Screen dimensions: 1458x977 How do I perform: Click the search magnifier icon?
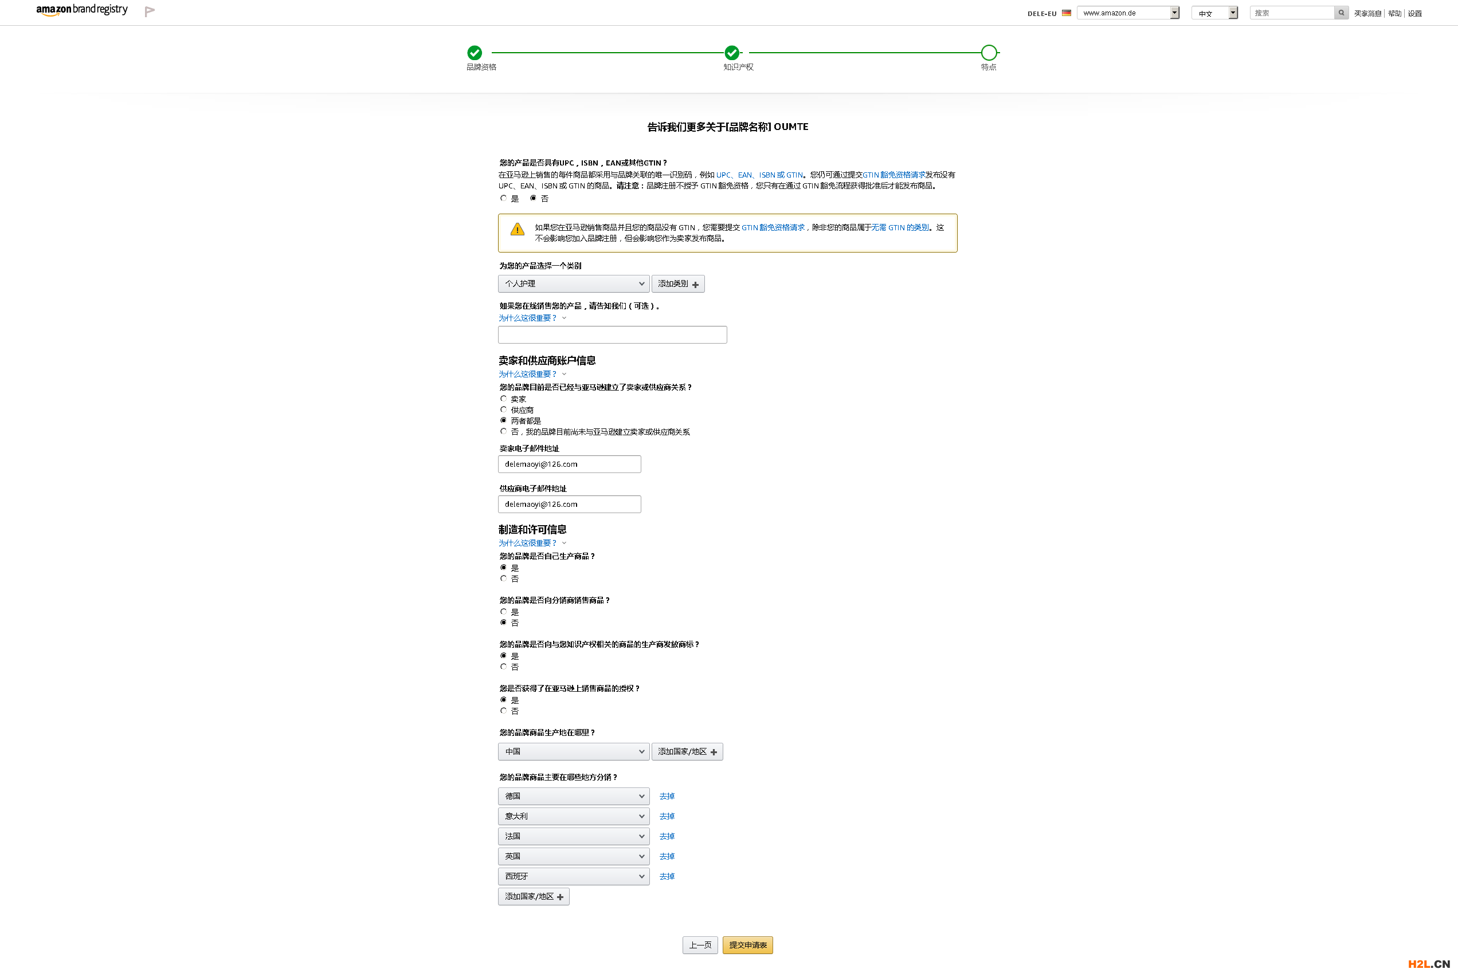pyautogui.click(x=1341, y=13)
